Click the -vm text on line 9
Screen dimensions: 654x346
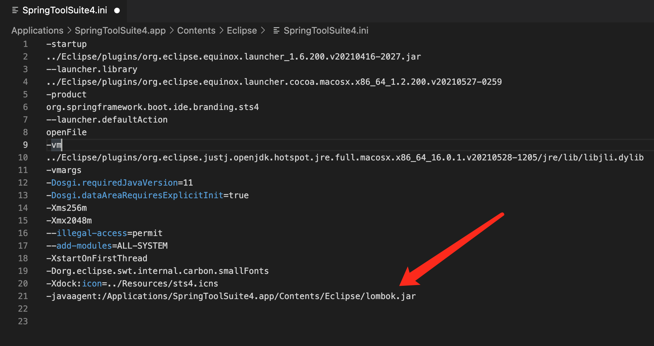tap(54, 145)
